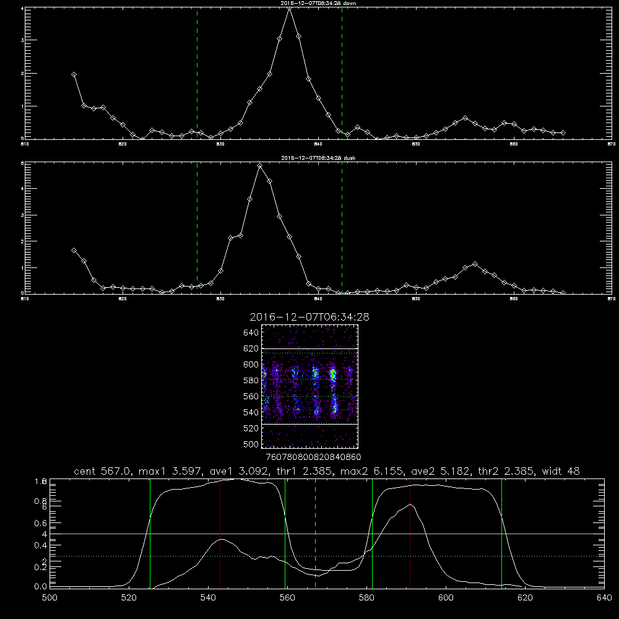Click the 520 label on spectral image y-axis
Viewport: 619px width, 619px height.
251,428
